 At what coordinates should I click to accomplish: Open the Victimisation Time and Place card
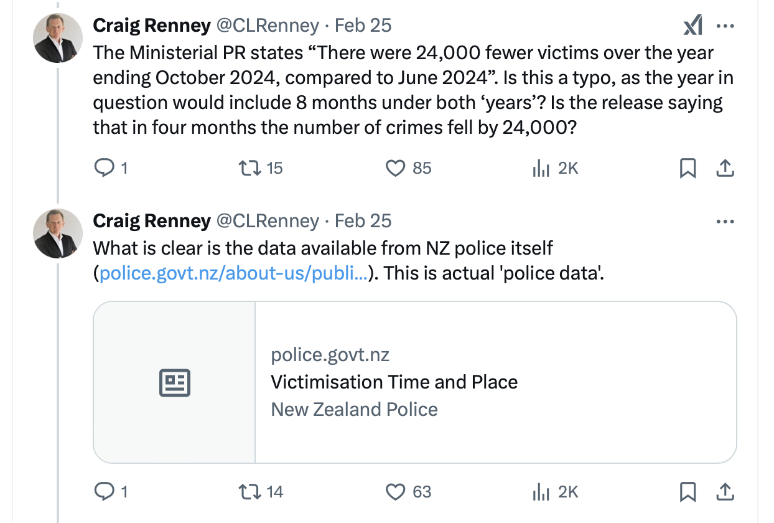[414, 382]
